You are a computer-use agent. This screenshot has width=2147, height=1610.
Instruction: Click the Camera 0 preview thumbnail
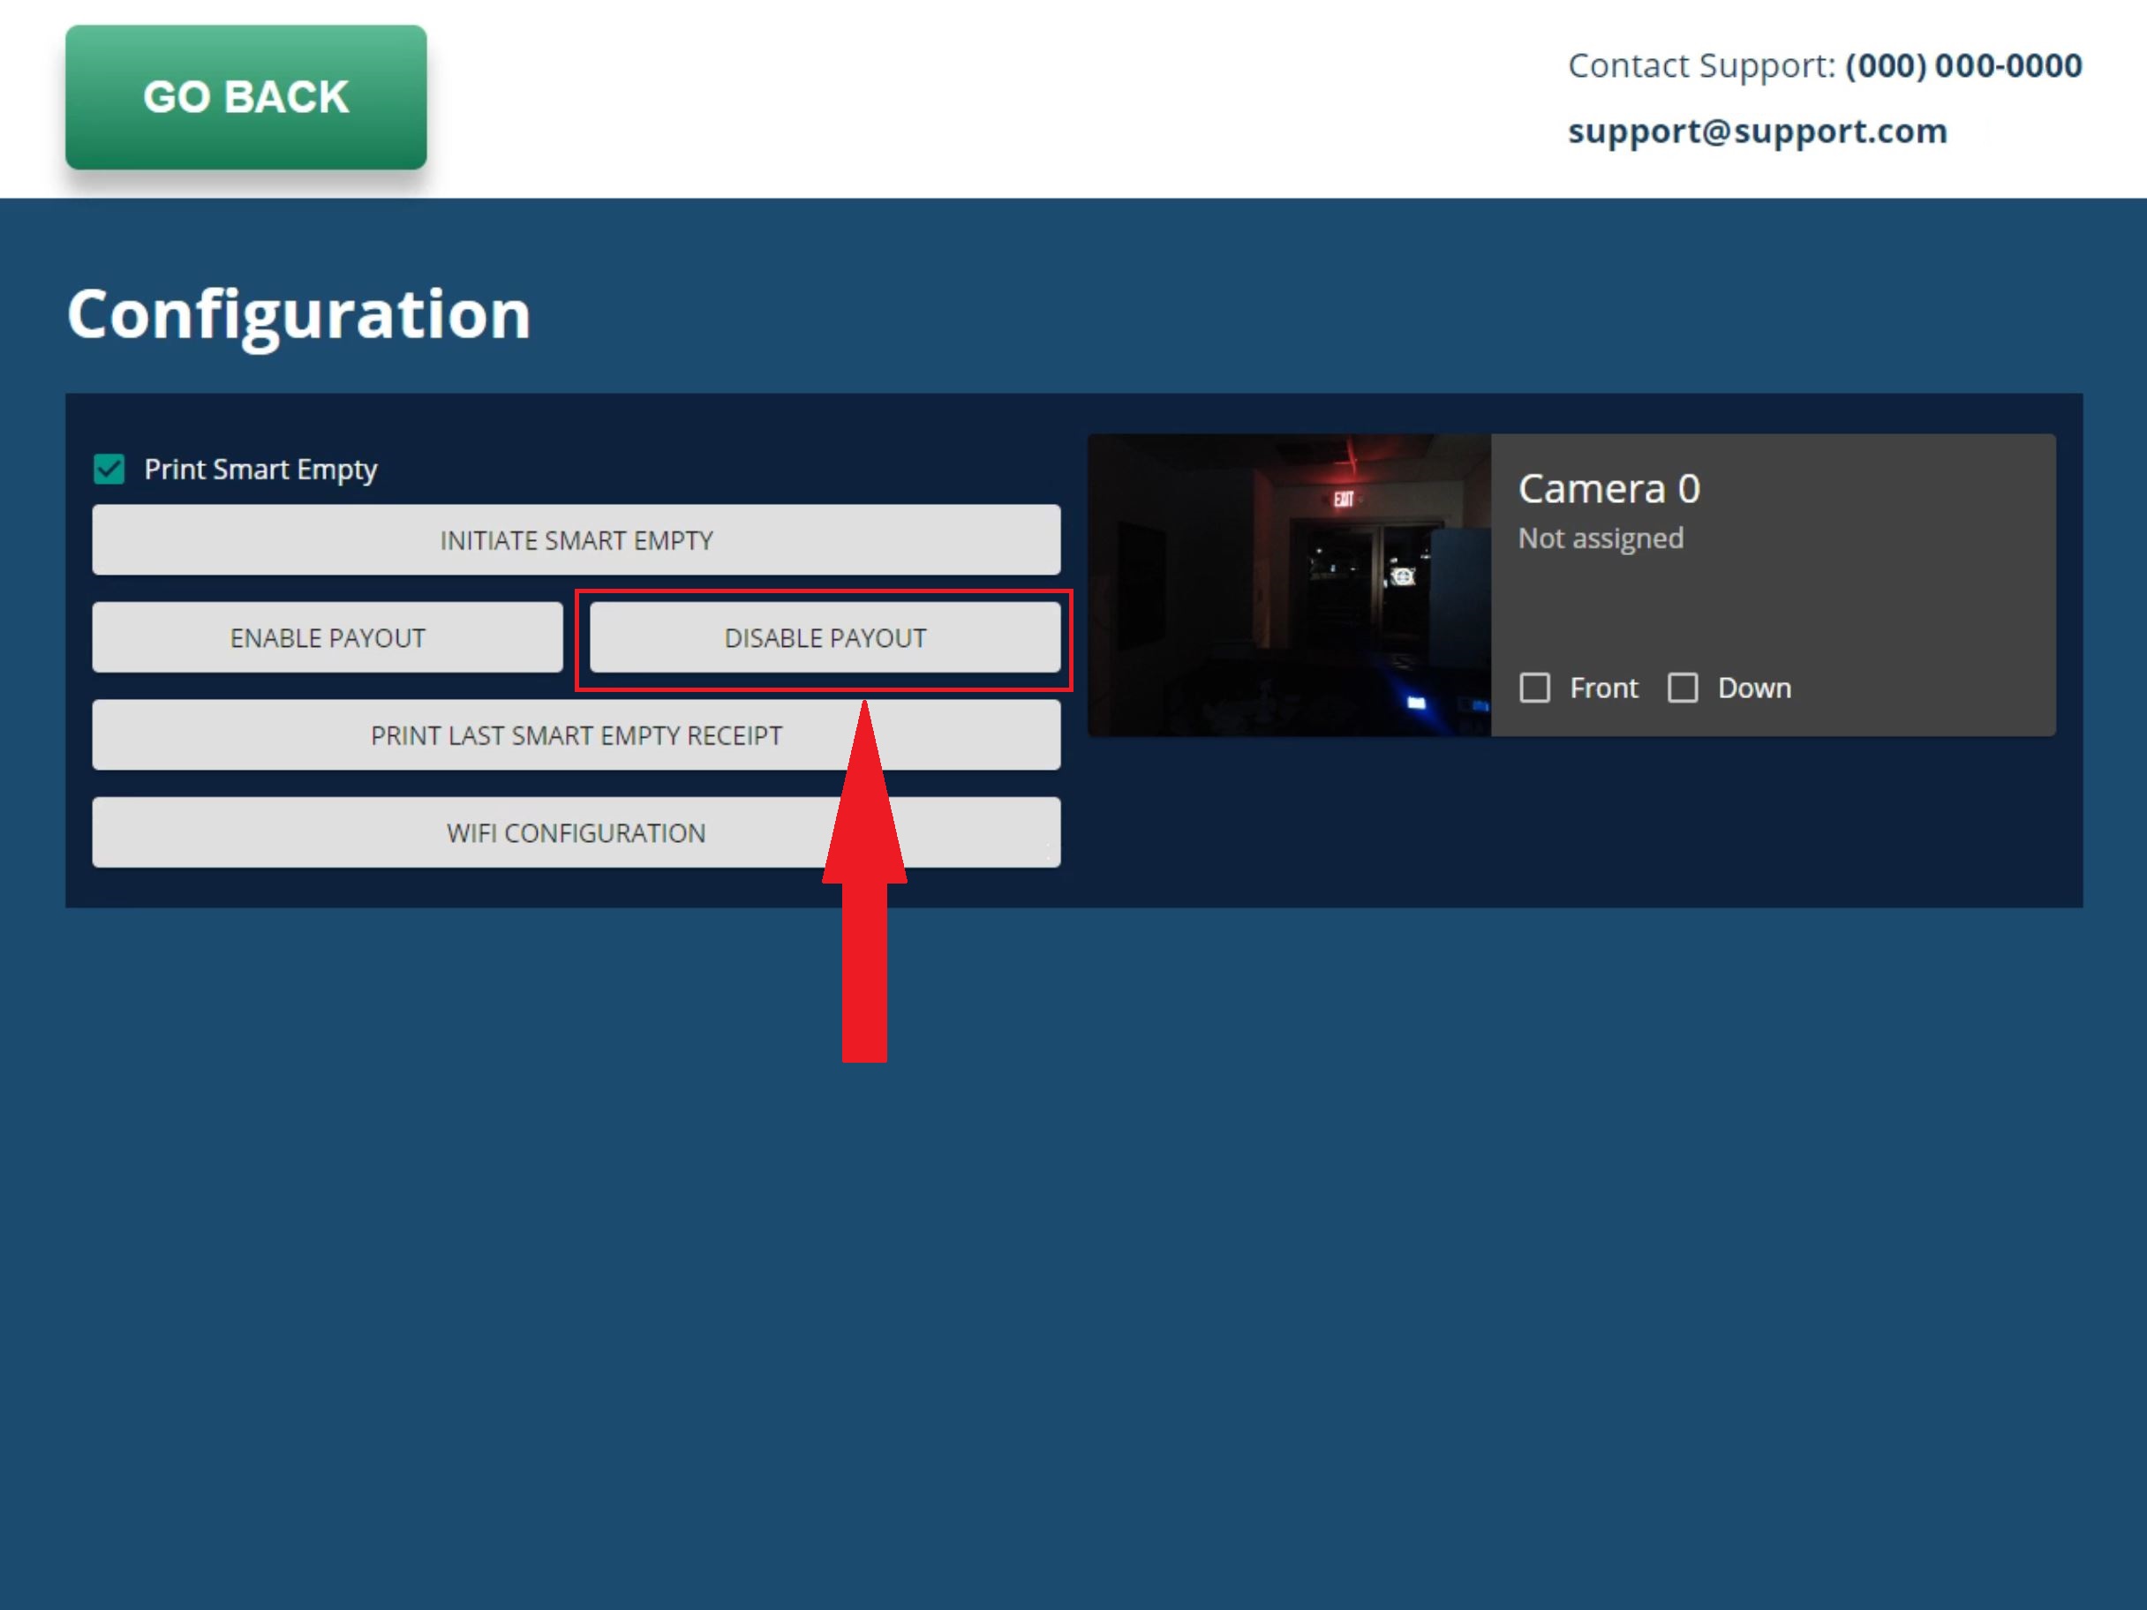click(1290, 585)
